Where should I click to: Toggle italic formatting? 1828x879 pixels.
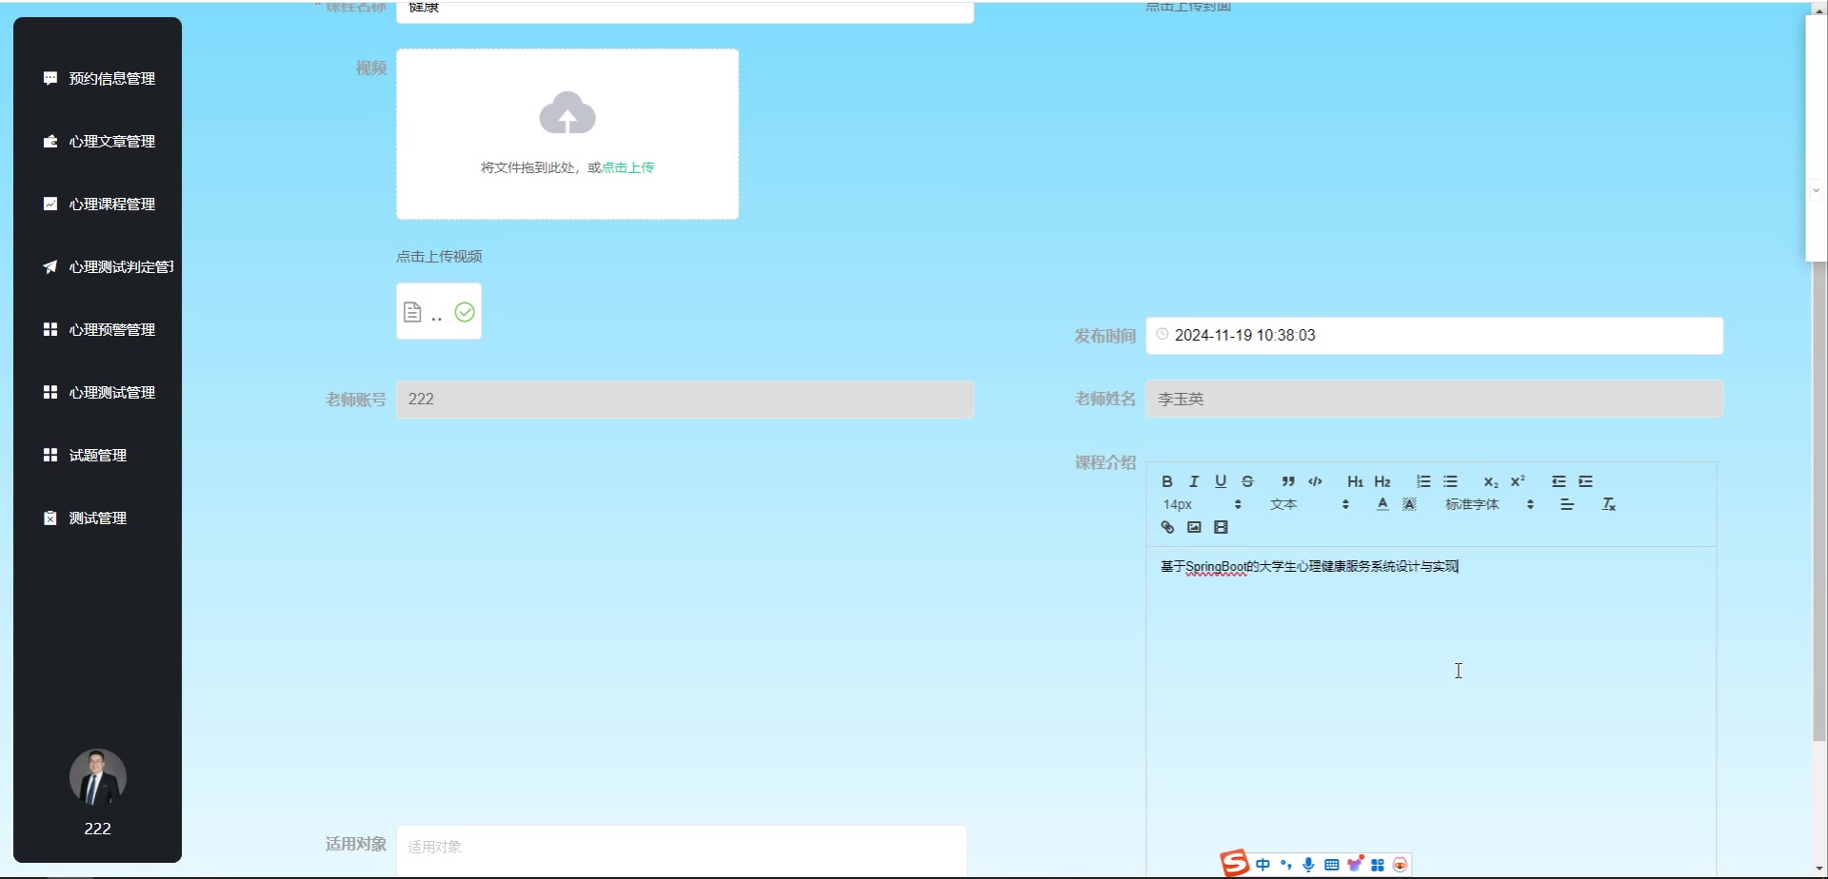point(1194,481)
